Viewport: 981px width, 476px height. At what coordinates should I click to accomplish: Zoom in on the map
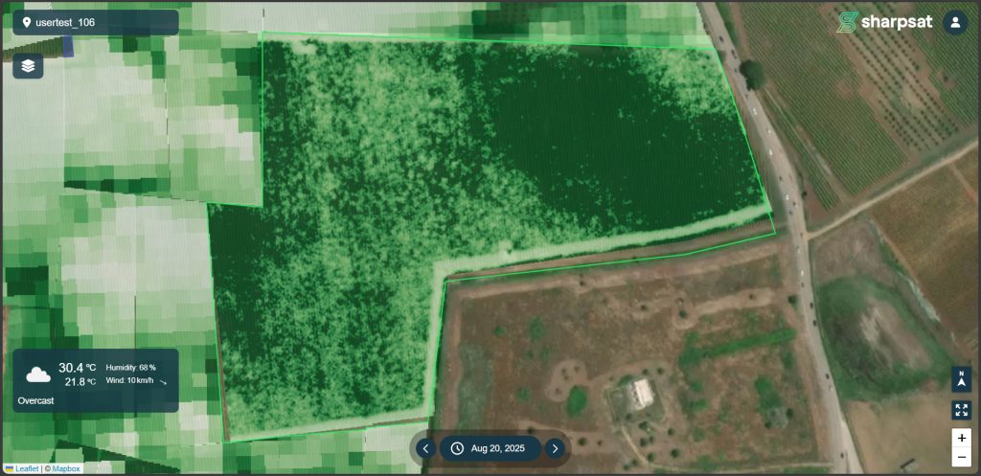click(x=961, y=437)
